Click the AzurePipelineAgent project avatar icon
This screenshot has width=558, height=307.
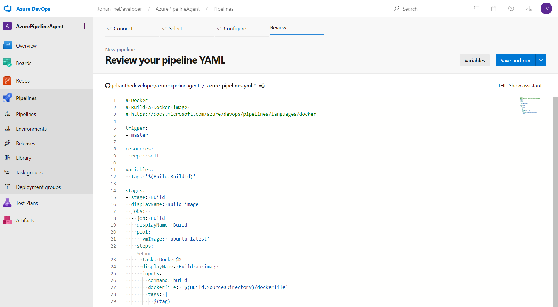(7, 26)
